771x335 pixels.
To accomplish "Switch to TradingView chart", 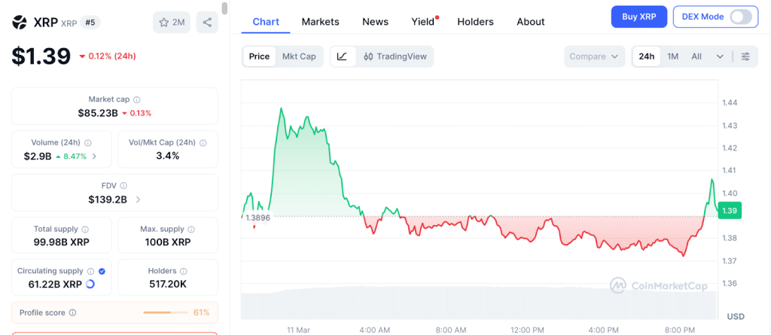I will (x=395, y=56).
